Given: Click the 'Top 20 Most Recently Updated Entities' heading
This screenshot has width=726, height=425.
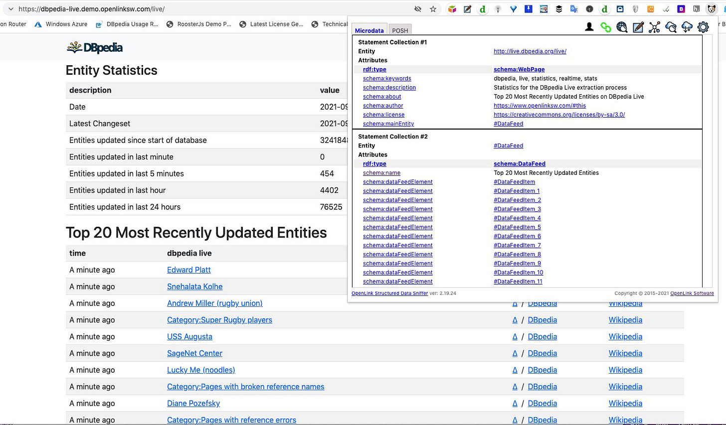Looking at the screenshot, I should pyautogui.click(x=196, y=233).
